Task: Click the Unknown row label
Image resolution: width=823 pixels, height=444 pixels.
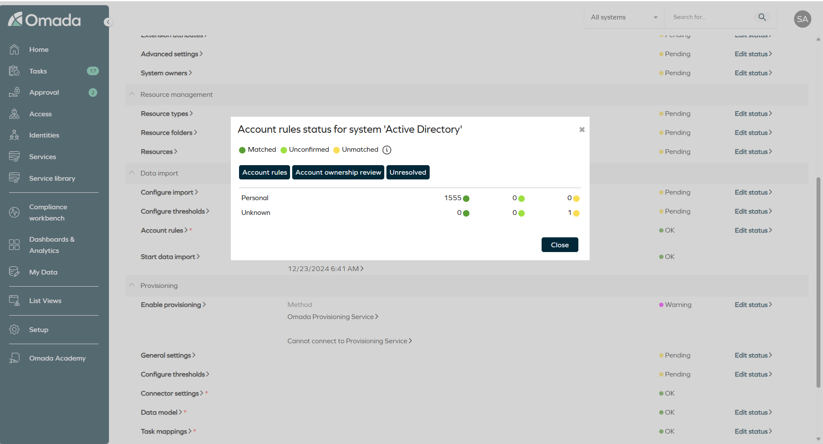Action: (x=255, y=213)
